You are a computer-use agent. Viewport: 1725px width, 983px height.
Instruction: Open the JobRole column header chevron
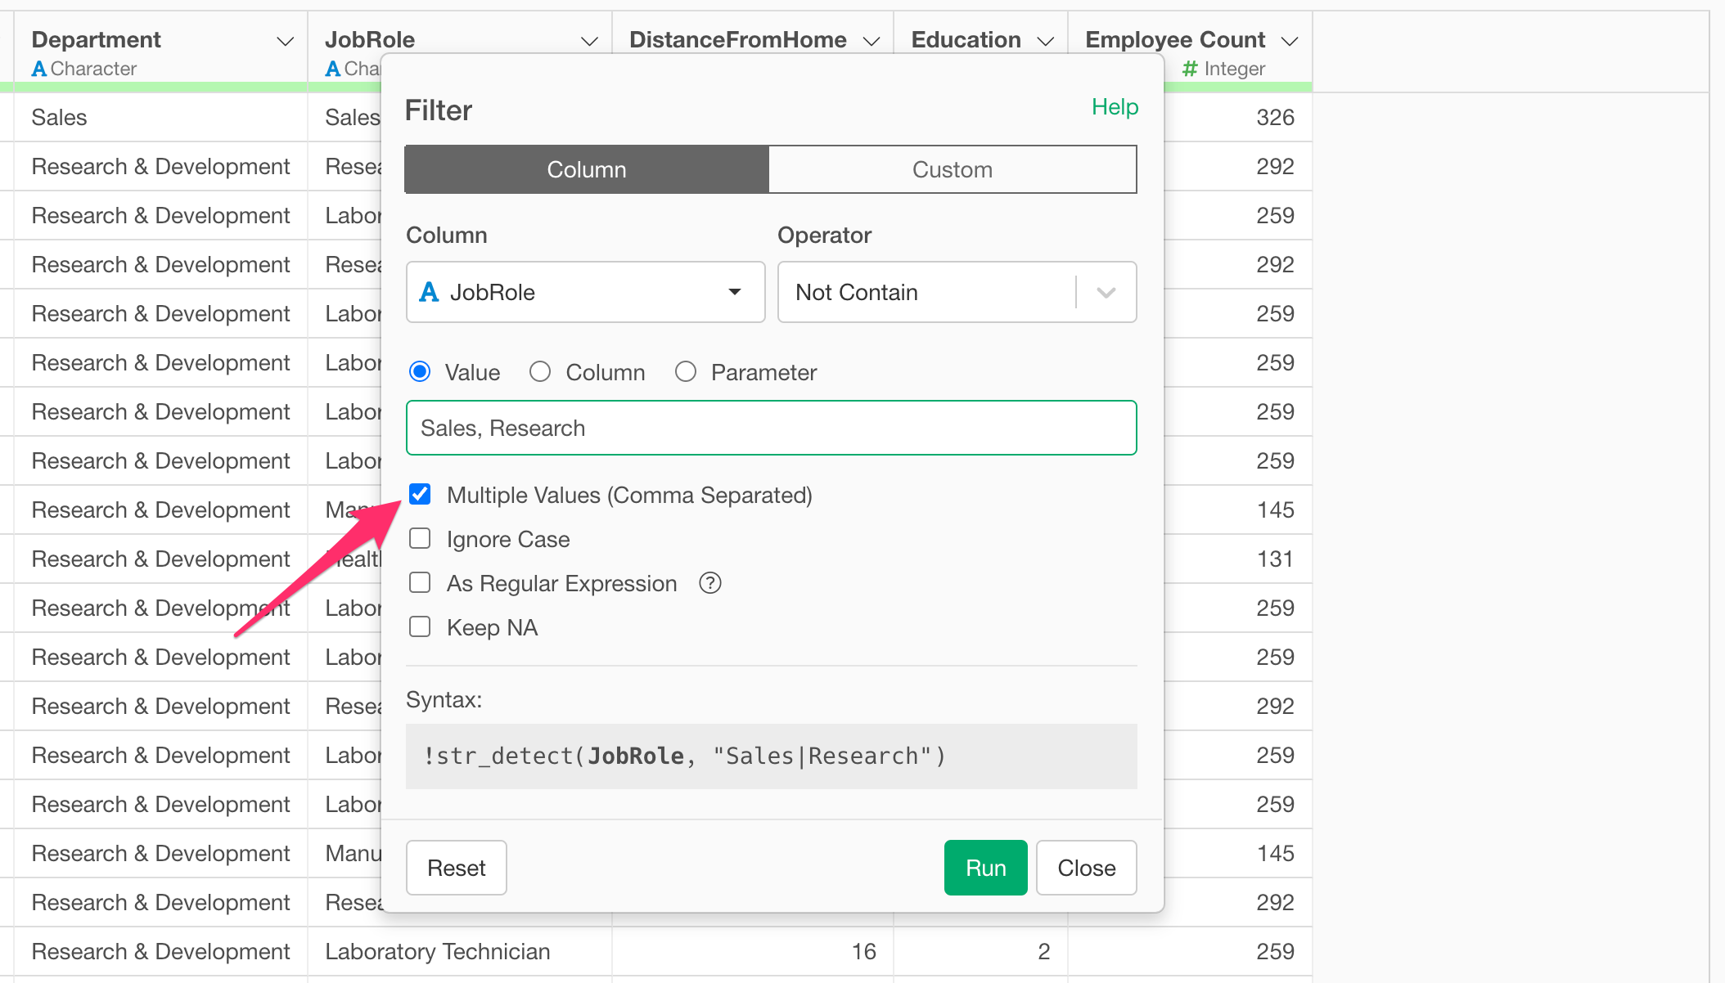click(x=589, y=41)
